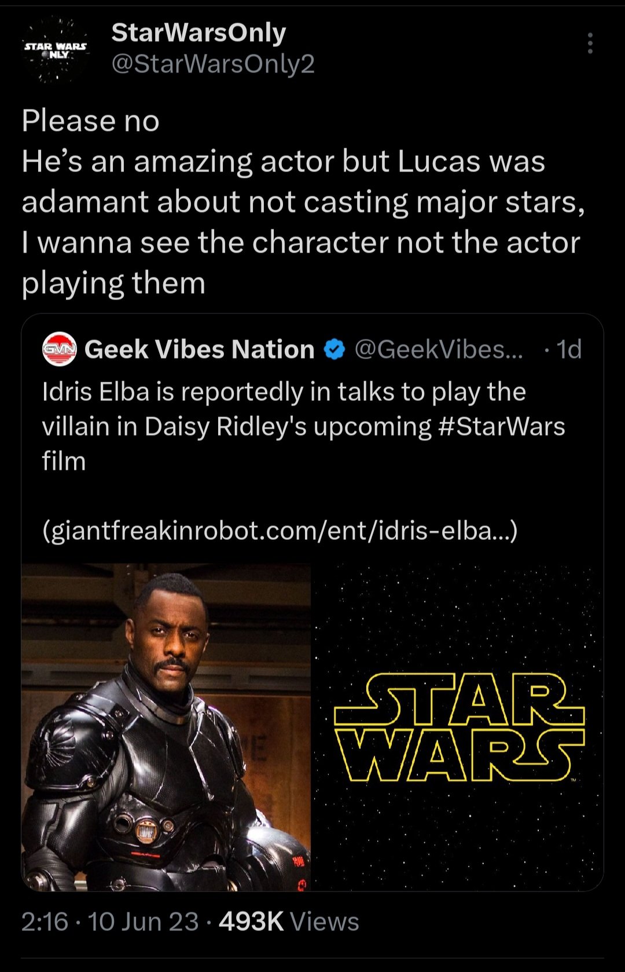View the Star Wars logo image
The image size is (625, 972).
point(458,727)
